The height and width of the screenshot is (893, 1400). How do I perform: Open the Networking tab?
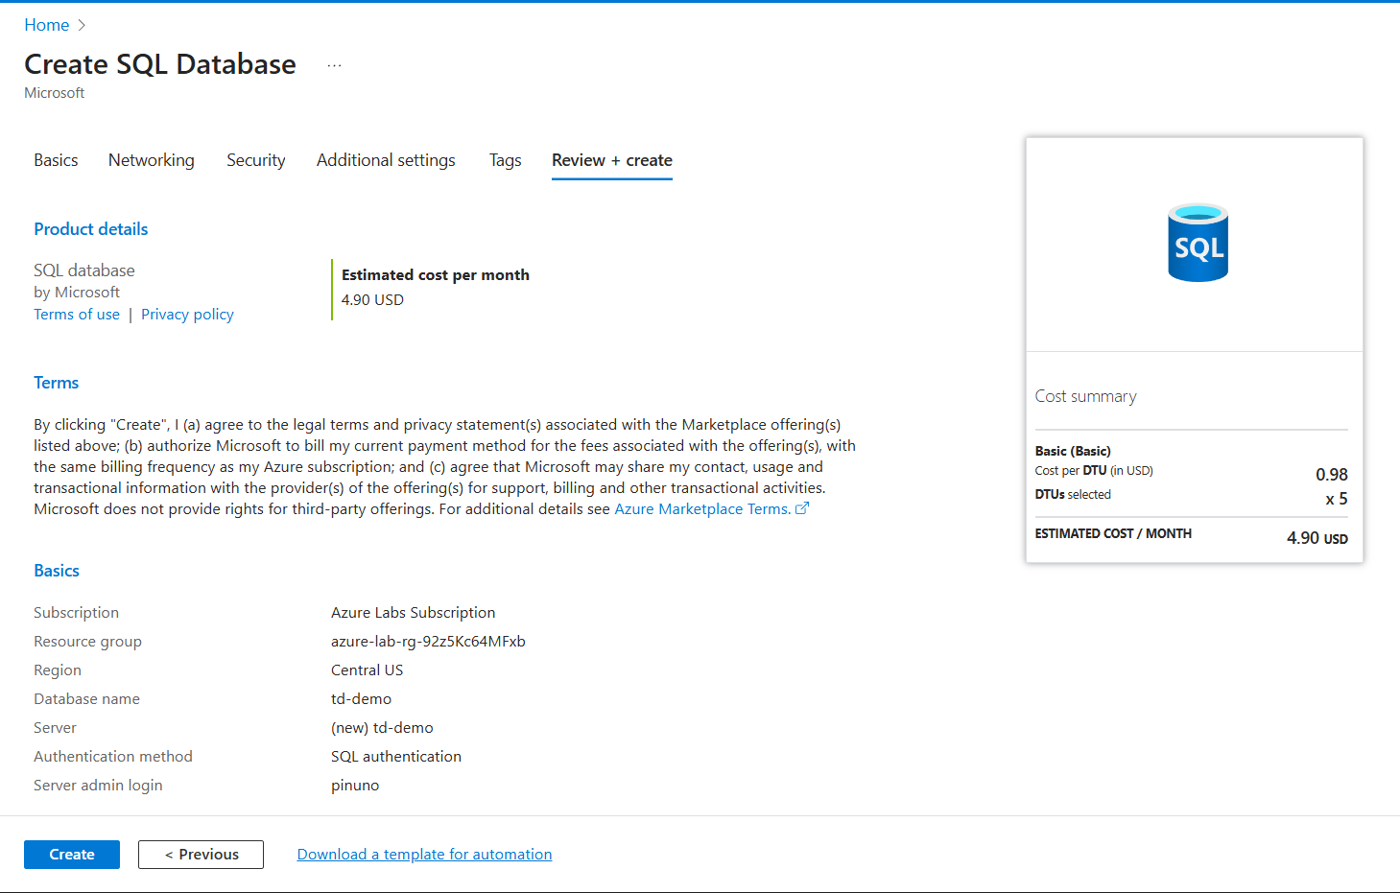[151, 160]
